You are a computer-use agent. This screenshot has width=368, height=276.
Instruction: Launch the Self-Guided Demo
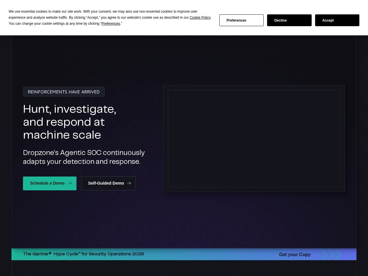(x=108, y=183)
